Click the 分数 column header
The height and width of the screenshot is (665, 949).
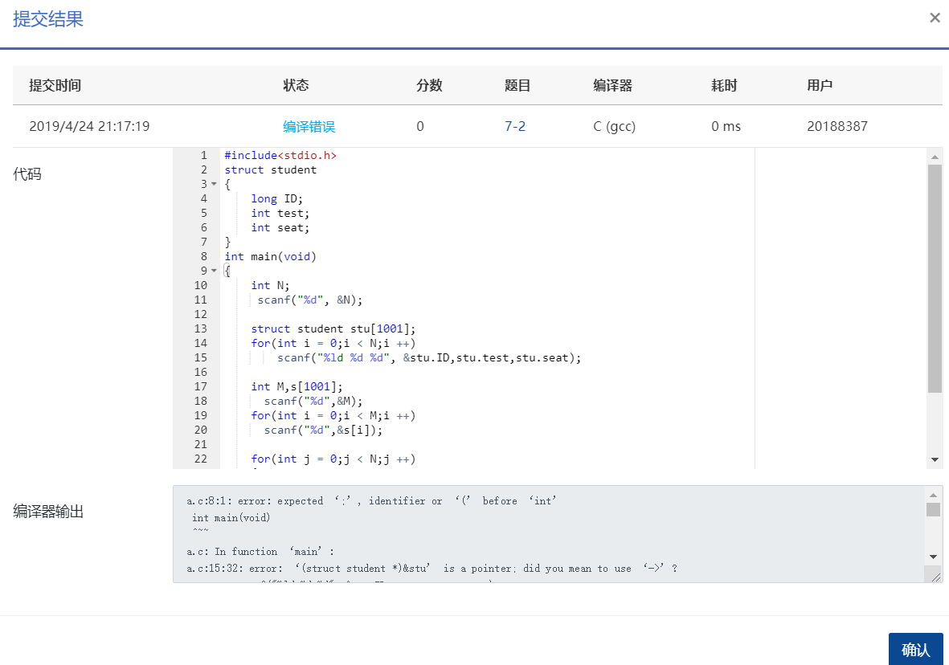429,85
